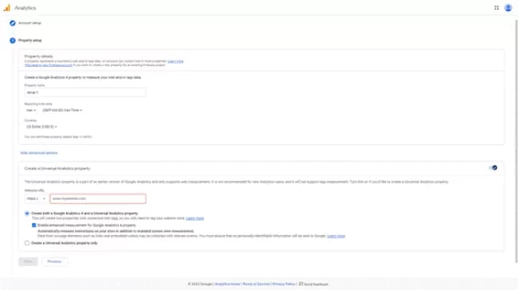Select Create a Universal Analytics property only
518x290 pixels.
tap(27, 243)
